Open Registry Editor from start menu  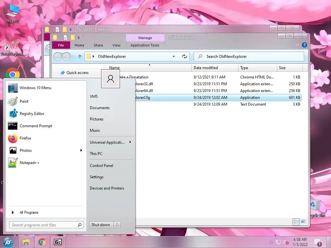tap(46, 113)
